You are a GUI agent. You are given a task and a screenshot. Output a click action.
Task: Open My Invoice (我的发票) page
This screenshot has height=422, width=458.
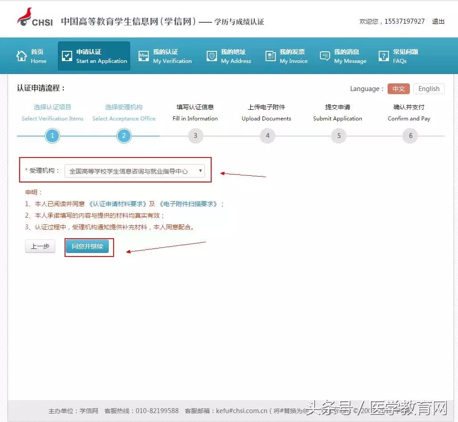pos(270,56)
